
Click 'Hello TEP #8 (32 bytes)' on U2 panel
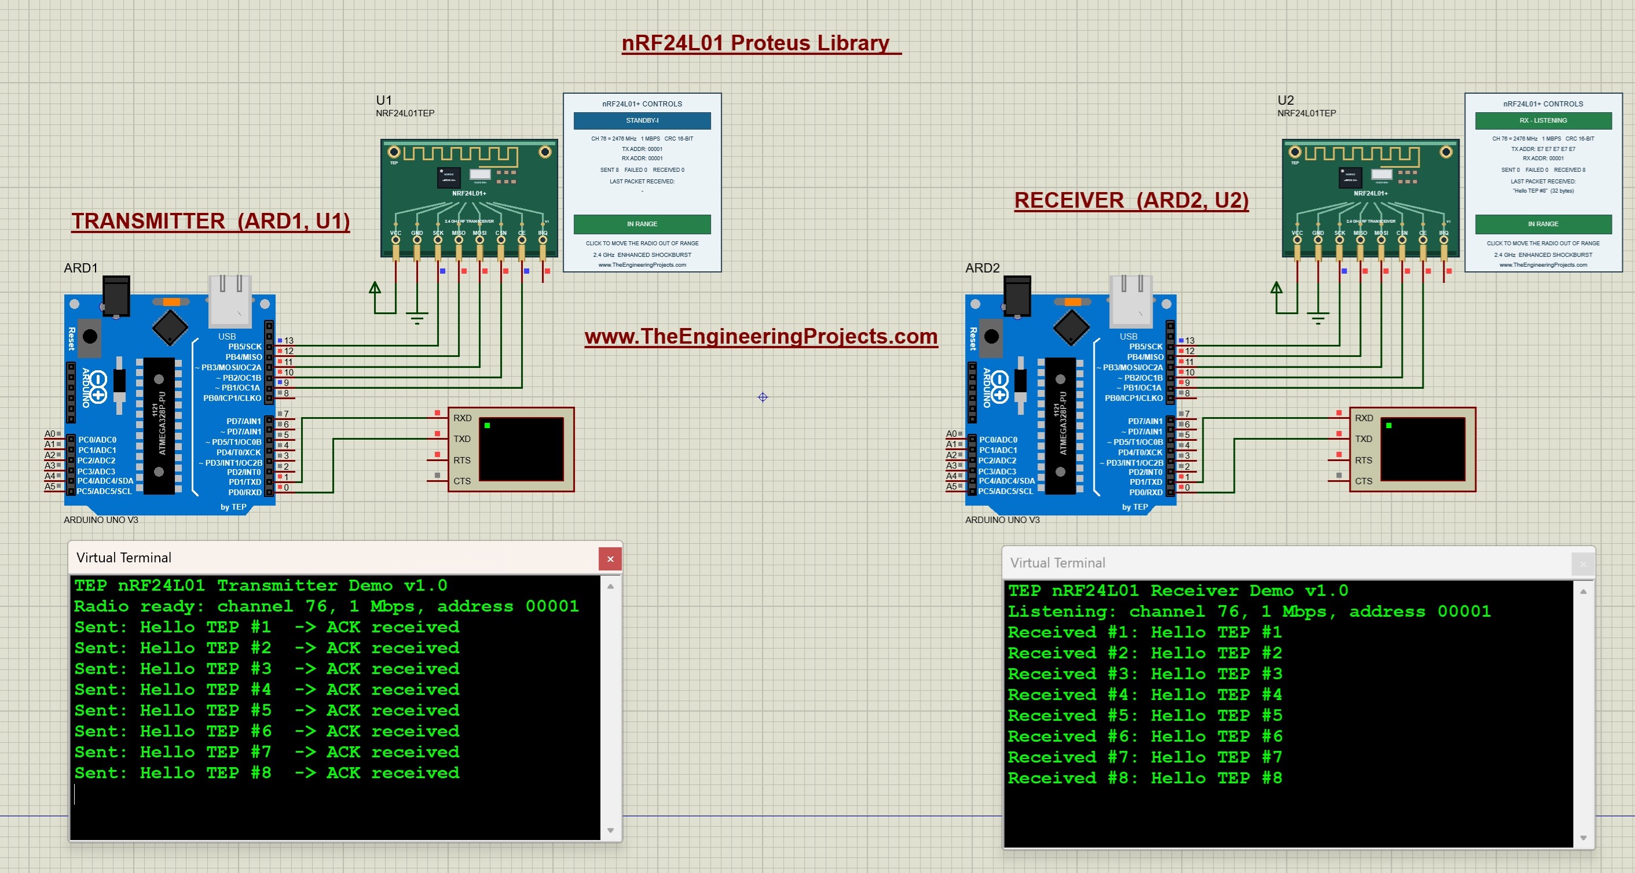pos(1543,191)
